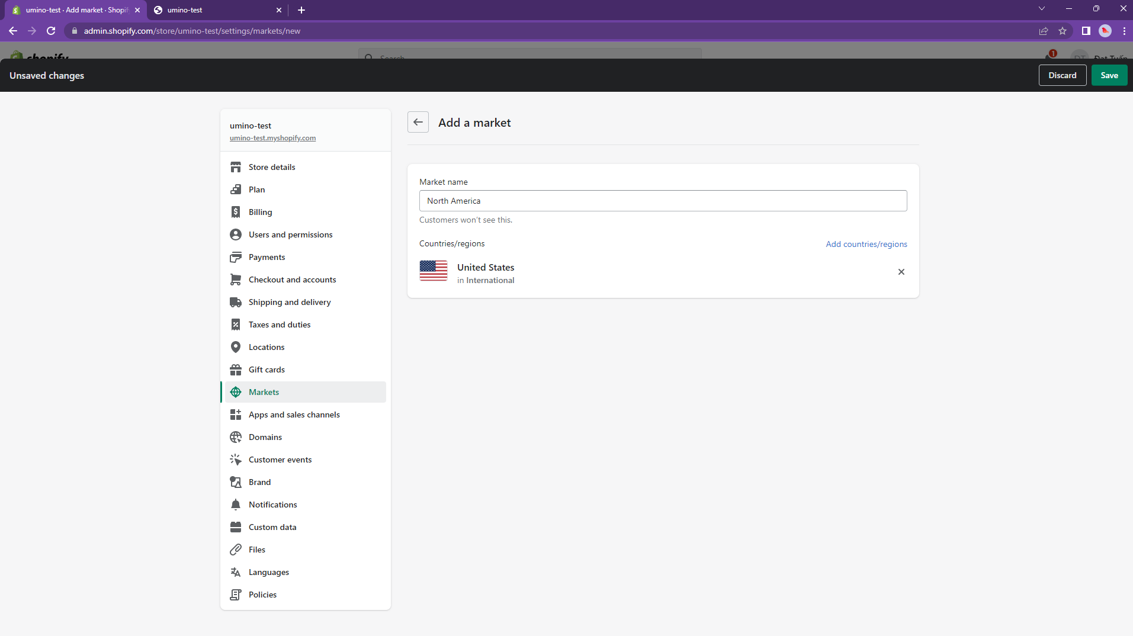Click the Billing dollar icon
The image size is (1133, 636).
pos(236,212)
